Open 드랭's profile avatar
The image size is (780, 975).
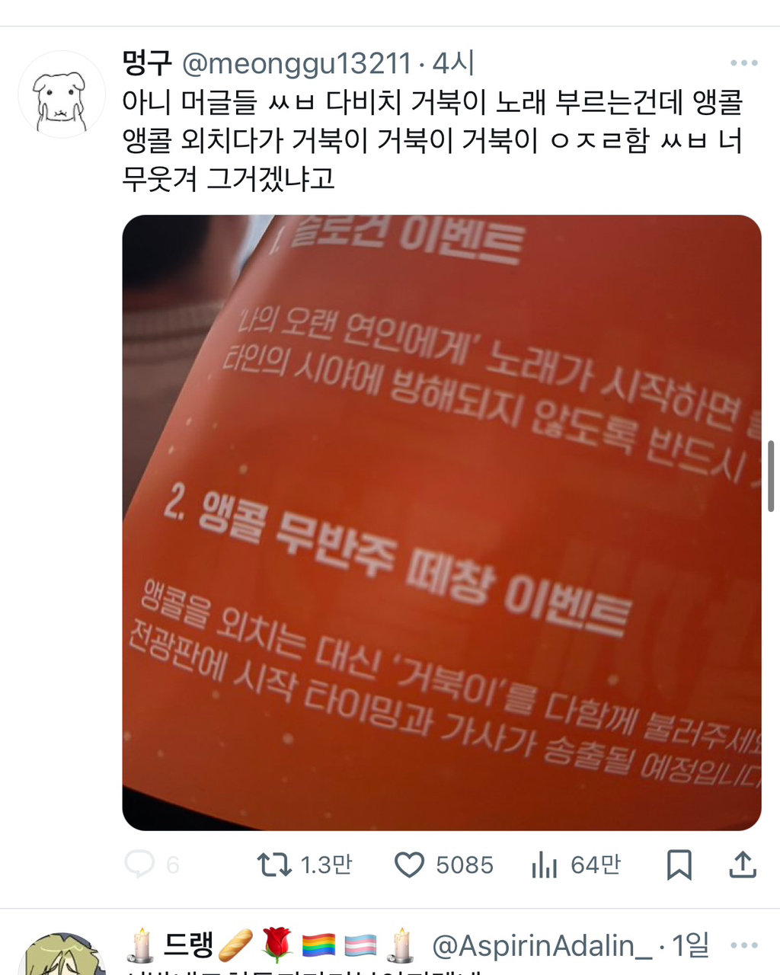coord(62,954)
